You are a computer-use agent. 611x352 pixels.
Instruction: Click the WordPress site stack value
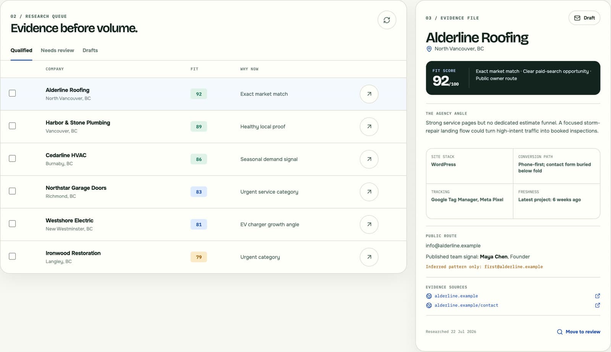(x=443, y=164)
